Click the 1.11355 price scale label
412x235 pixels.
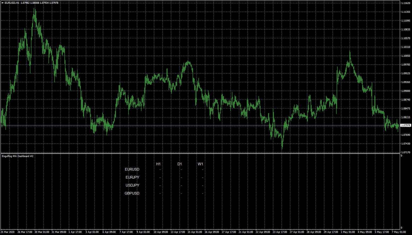pos(406,12)
